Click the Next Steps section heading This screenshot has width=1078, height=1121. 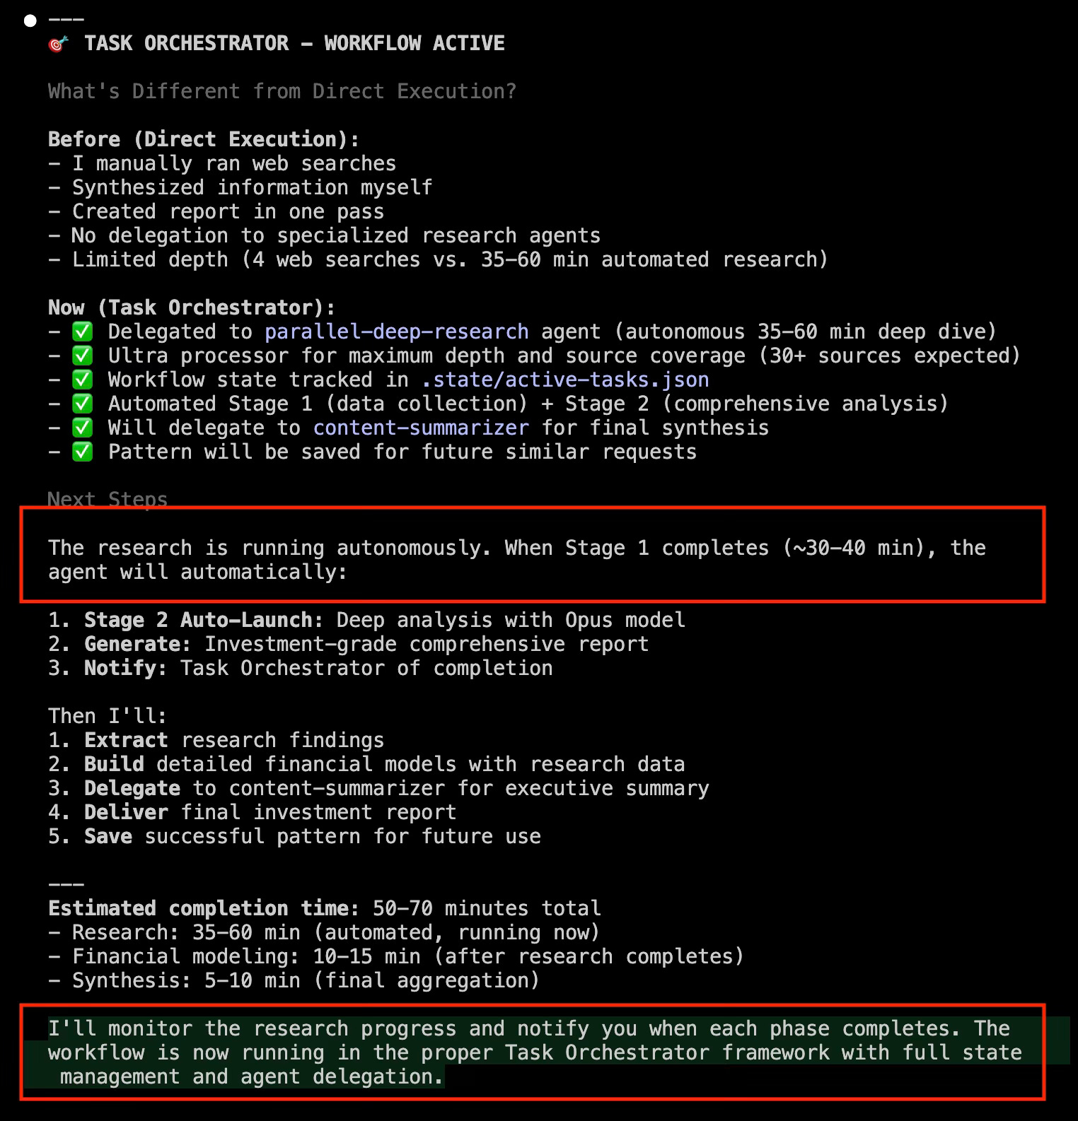click(108, 499)
